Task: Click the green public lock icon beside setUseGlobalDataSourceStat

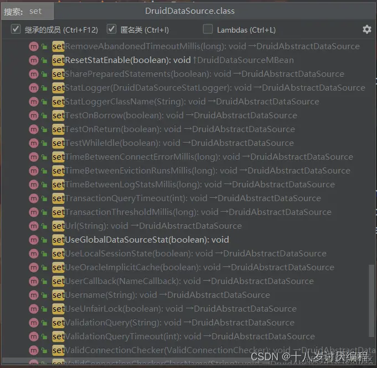Action: (x=44, y=240)
